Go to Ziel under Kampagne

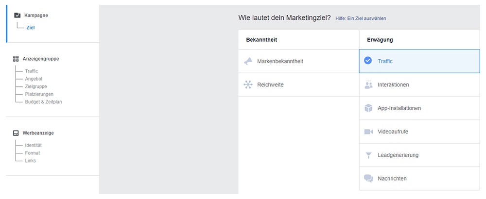tap(31, 28)
